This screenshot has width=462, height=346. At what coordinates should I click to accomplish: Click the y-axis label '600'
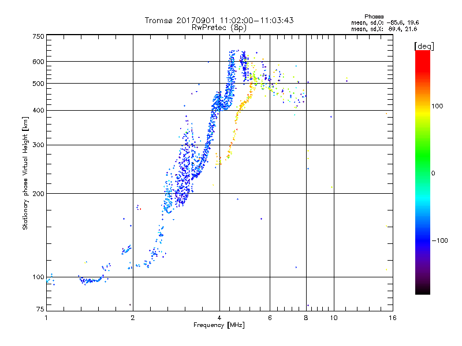click(x=38, y=62)
